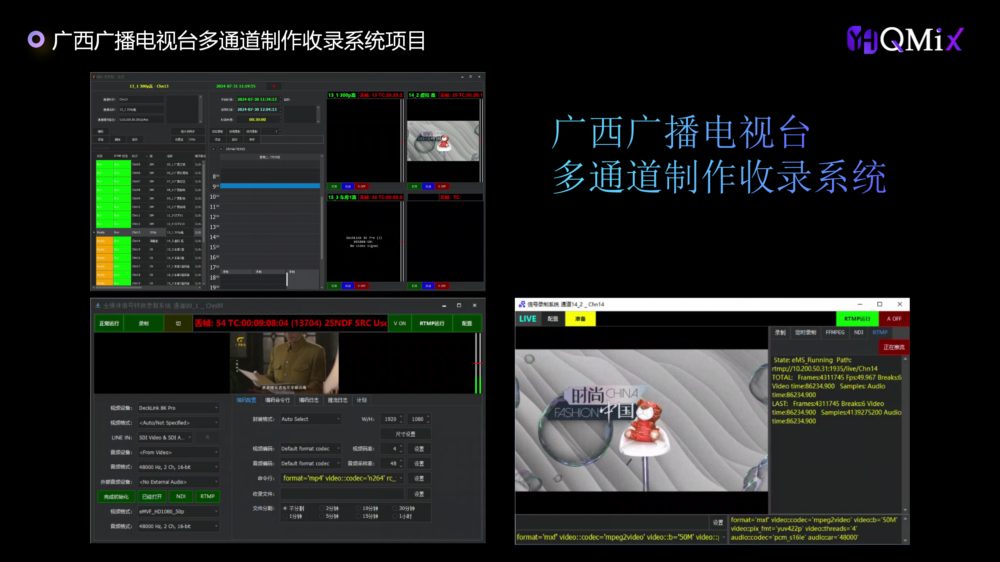Click the Chn14 window app icon

pos(522,304)
